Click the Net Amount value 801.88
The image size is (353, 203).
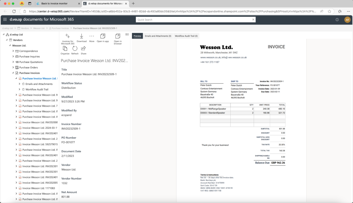[x=65, y=197]
